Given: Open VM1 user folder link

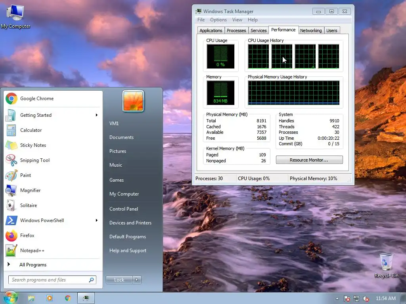Looking at the screenshot, I should [x=114, y=123].
